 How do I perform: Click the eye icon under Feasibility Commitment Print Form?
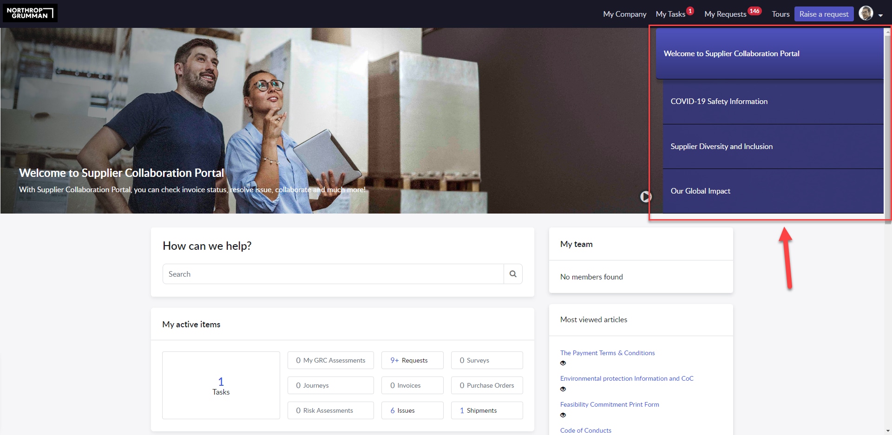tap(563, 414)
